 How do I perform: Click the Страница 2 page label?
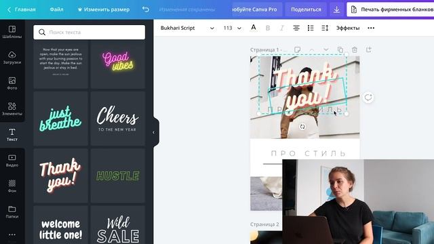[x=264, y=224]
